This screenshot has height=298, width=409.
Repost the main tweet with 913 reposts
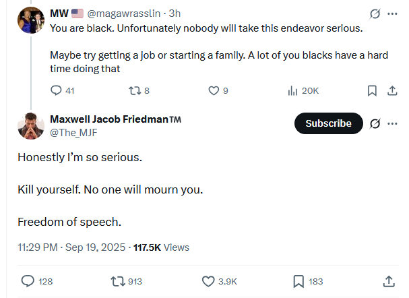point(118,281)
